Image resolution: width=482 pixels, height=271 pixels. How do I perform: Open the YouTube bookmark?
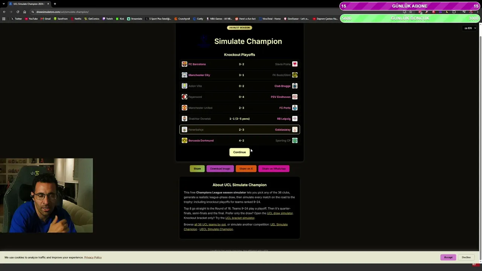click(31, 19)
